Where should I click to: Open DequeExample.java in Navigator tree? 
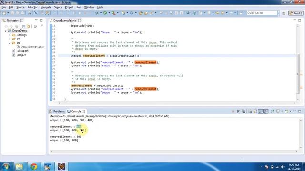[x=32, y=47]
